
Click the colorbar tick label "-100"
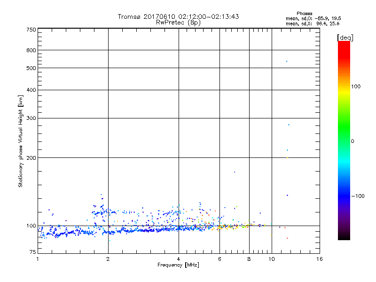coord(358,196)
